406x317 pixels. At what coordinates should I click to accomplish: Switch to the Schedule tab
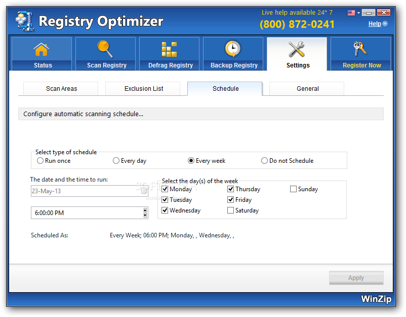click(x=225, y=89)
